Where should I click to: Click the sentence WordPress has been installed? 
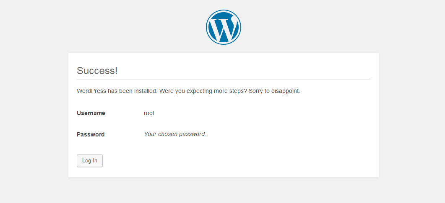coord(117,91)
